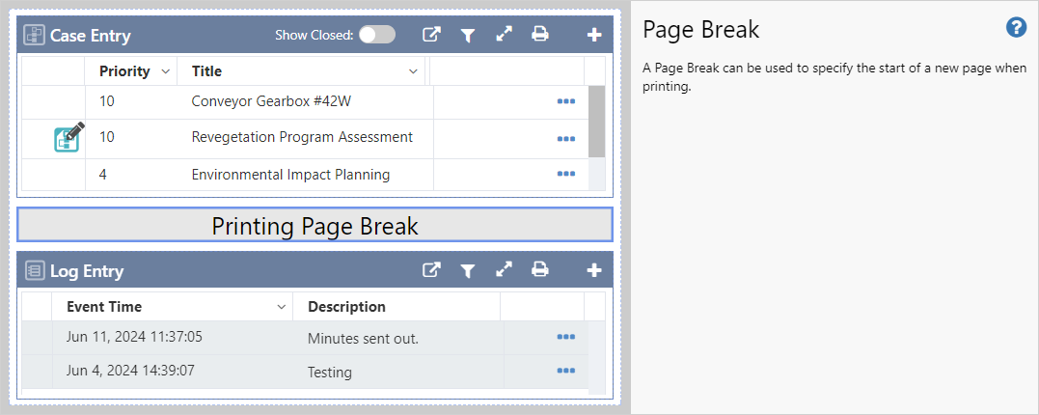
Task: Open the options menu for Conveyor Gearbox #42W
Action: 565,101
